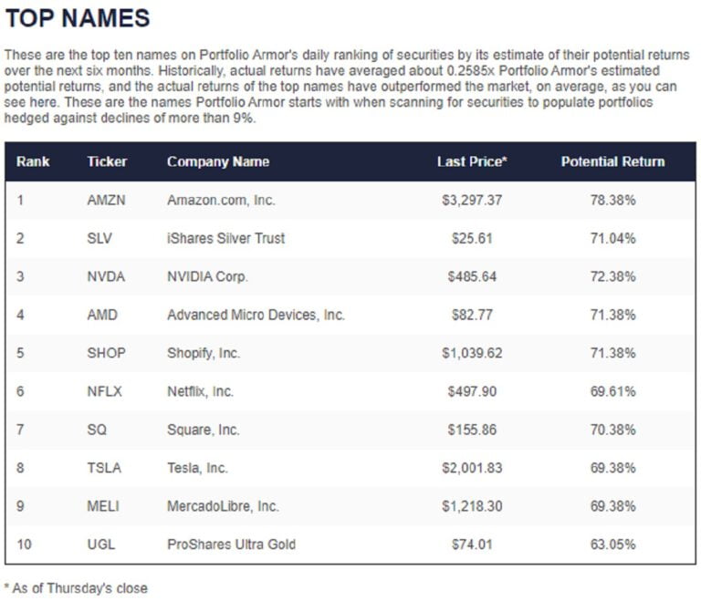The height and width of the screenshot is (601, 701).
Task: Click the iShares Silver Trust name
Action: click(225, 238)
